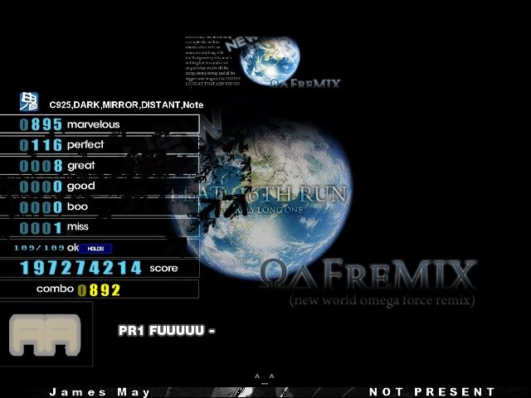Click player name James May
Screen dimensions: 531x398
pyautogui.click(x=100, y=392)
